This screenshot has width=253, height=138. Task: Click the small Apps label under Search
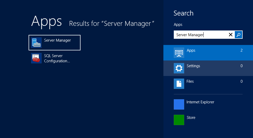(178, 25)
